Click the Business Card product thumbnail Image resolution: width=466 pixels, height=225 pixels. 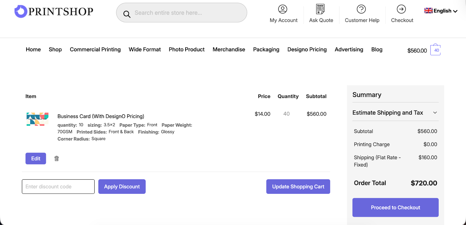tap(38, 119)
